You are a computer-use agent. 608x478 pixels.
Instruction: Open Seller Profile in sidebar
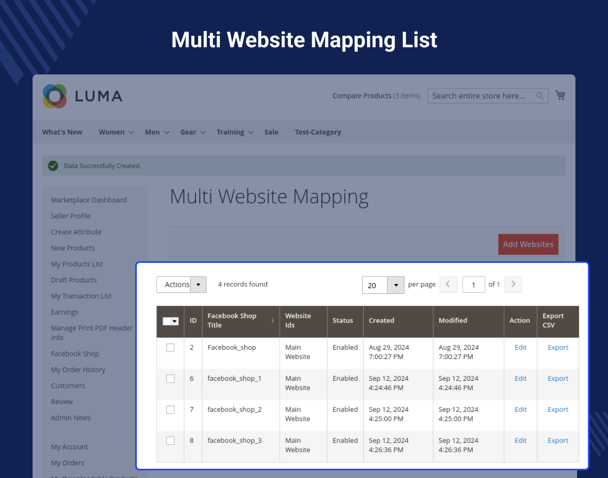[x=71, y=216]
